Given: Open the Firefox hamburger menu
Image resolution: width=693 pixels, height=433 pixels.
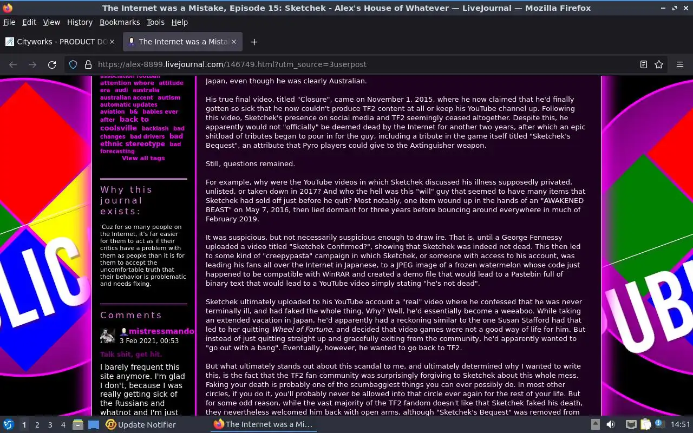Looking at the screenshot, I should coord(680,64).
